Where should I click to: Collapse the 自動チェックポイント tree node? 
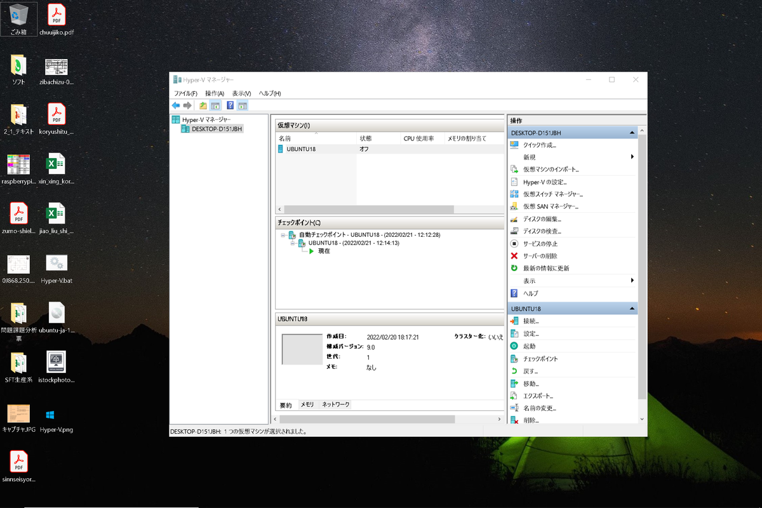[x=283, y=235]
